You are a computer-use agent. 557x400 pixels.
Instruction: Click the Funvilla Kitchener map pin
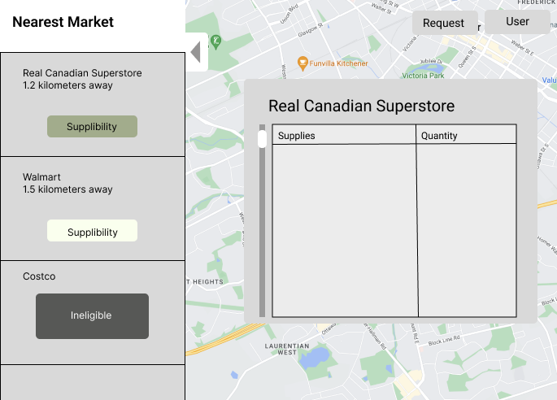pyautogui.click(x=302, y=63)
